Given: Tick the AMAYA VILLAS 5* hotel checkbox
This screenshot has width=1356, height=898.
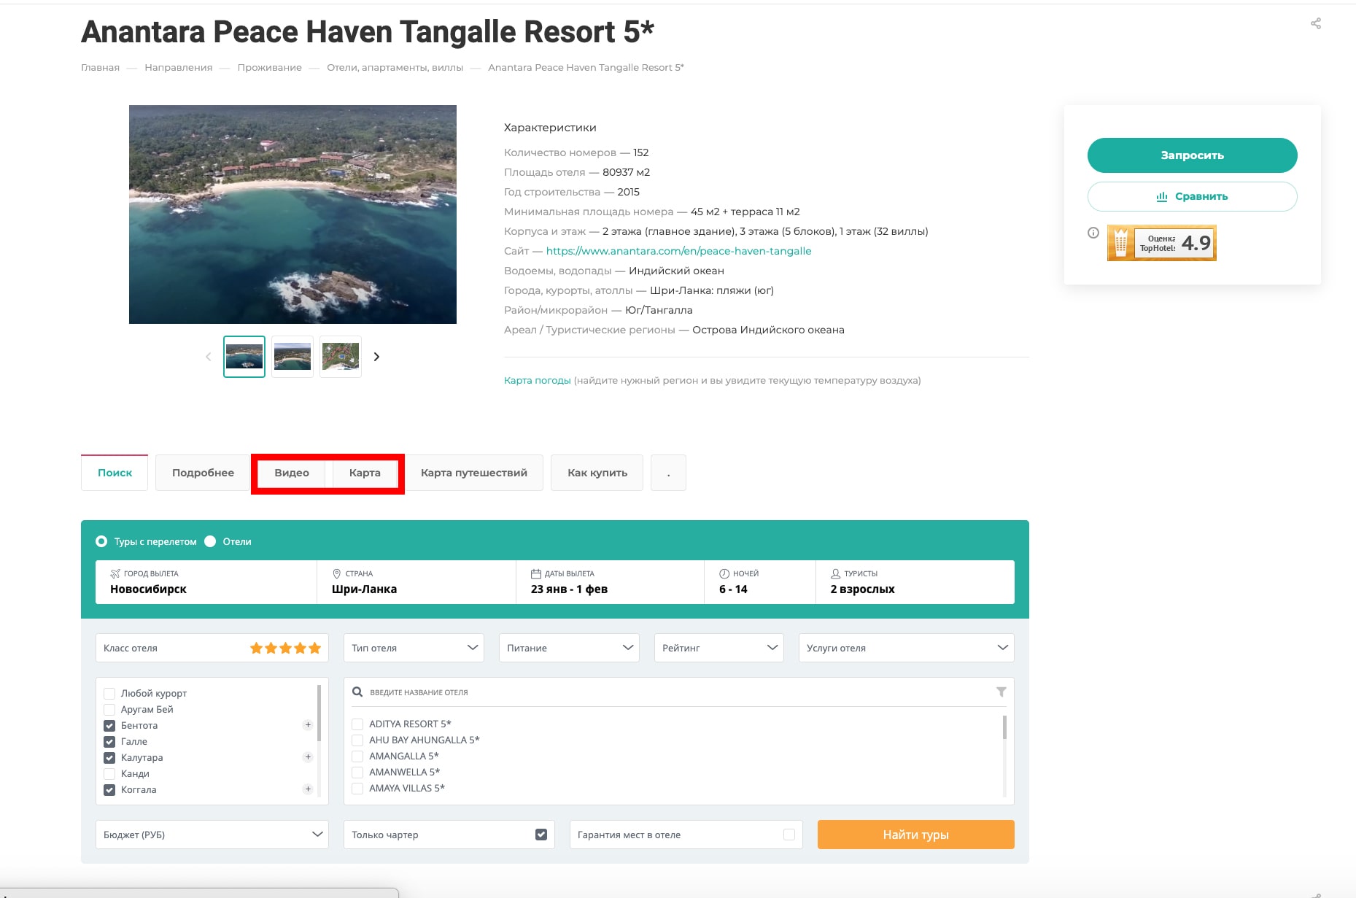Looking at the screenshot, I should point(357,788).
